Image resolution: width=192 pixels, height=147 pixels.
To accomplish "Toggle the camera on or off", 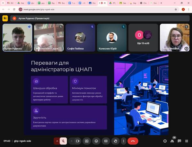I will pos(78,141).
